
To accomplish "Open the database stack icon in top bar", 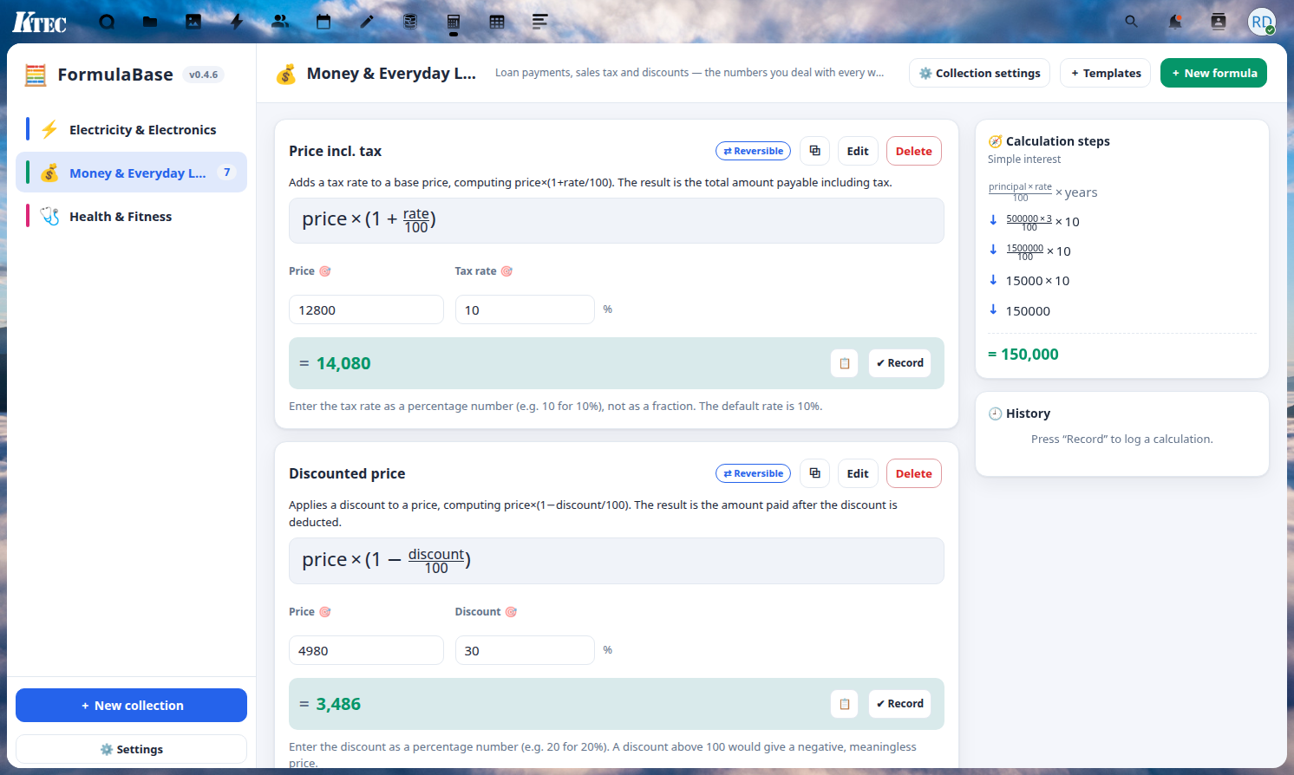I will pyautogui.click(x=410, y=22).
